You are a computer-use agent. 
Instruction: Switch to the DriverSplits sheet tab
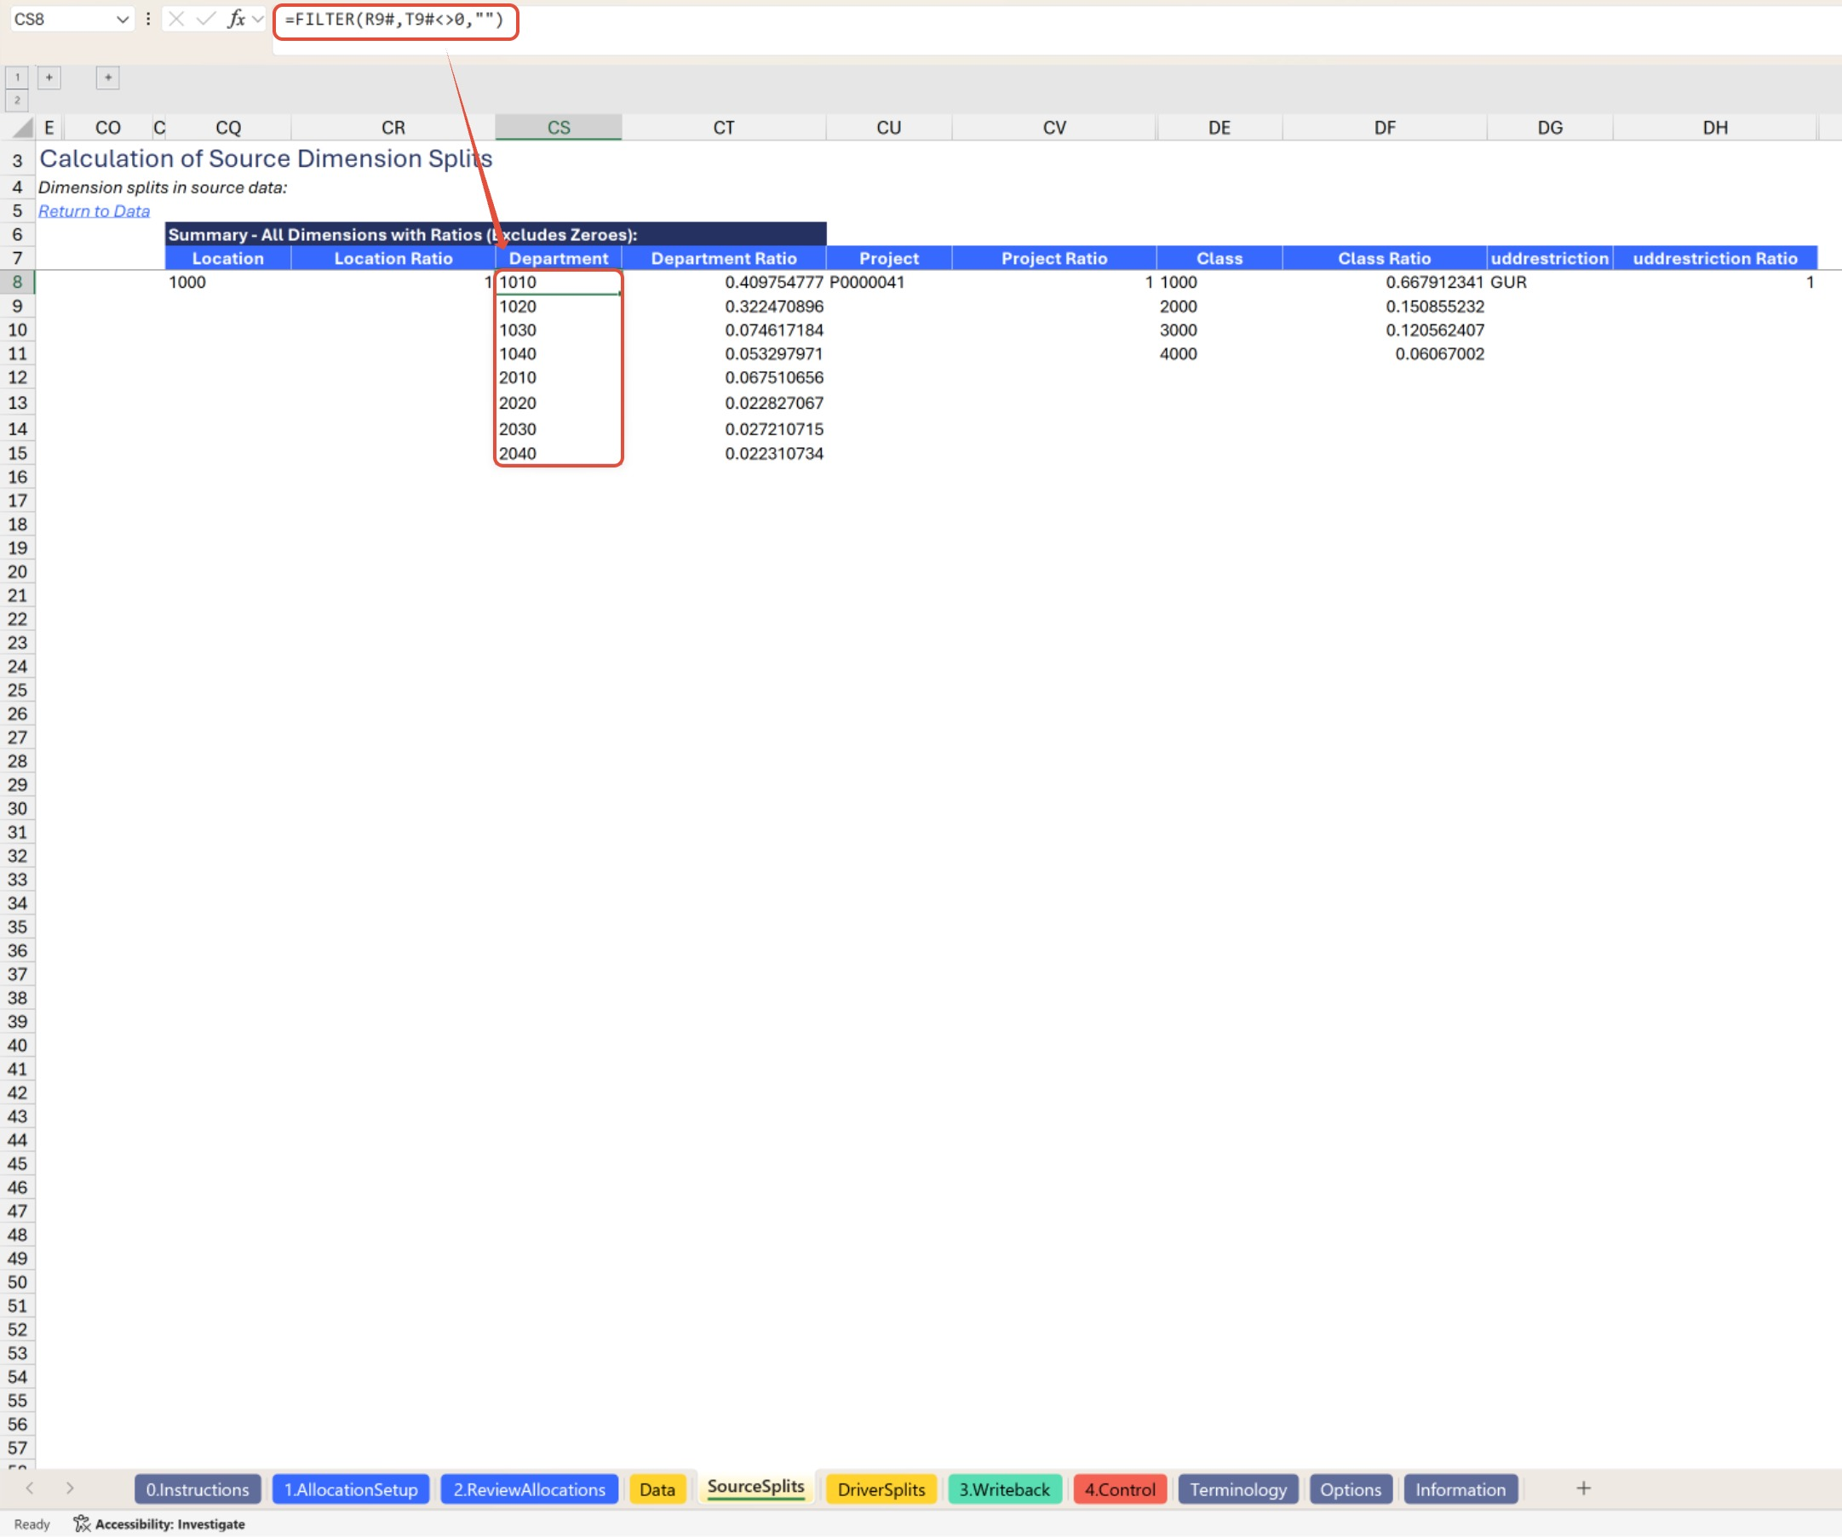coord(881,1489)
